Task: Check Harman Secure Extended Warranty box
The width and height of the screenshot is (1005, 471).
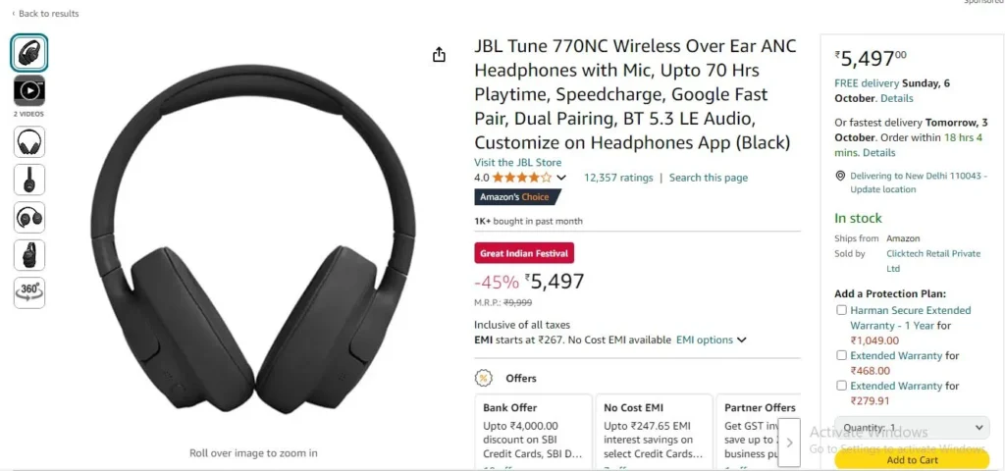Action: 841,310
